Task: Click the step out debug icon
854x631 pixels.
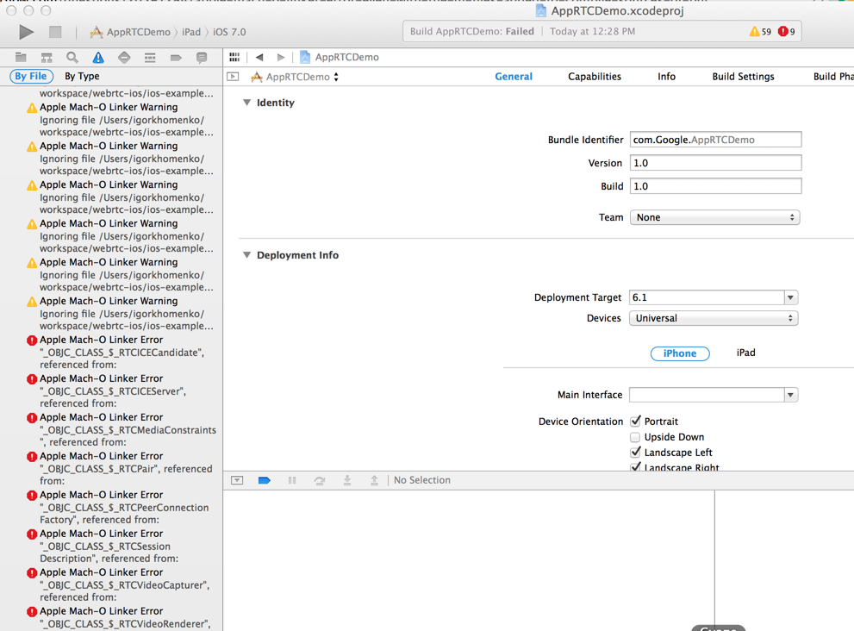Action: (x=374, y=480)
